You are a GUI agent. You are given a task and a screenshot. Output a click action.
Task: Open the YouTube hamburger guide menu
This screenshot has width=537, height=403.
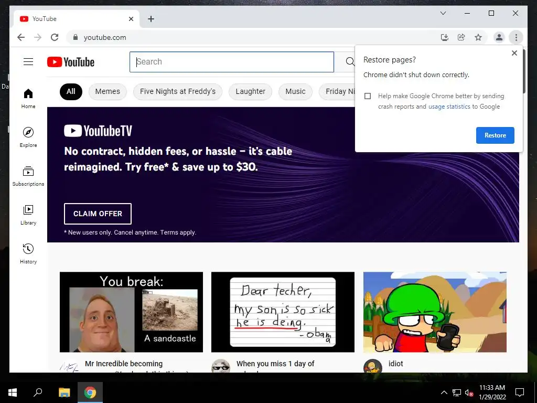tap(28, 62)
